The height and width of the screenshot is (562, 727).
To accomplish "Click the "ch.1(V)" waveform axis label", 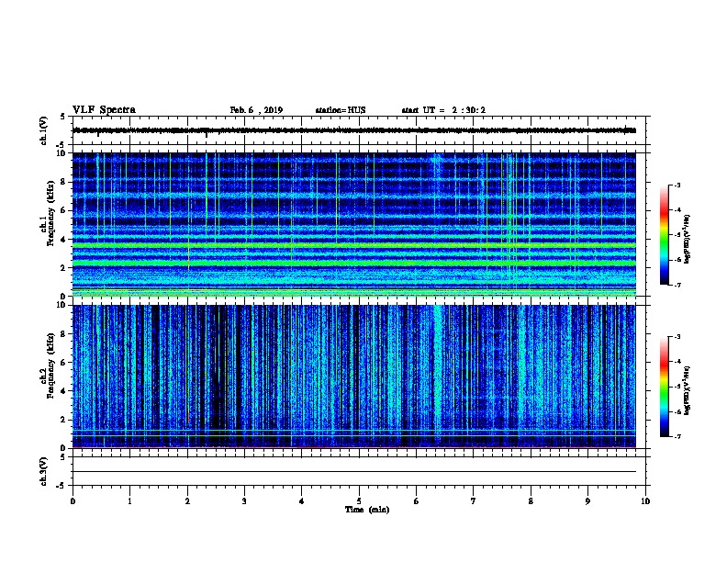I will 43,130.
